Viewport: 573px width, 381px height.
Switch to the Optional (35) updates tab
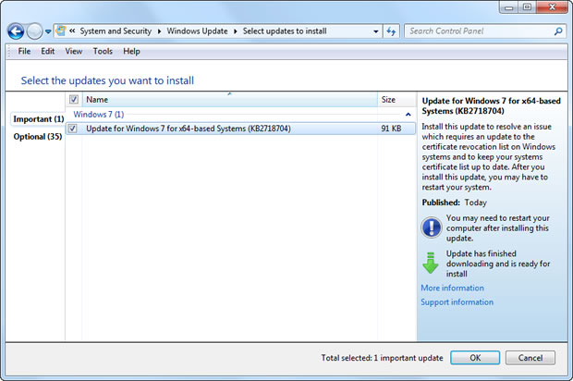[37, 137]
